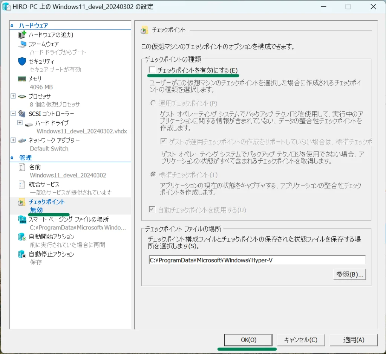The image size is (386, 354).
Task: Expand the ネットワーク アダプター tree node
Action: click(13, 140)
